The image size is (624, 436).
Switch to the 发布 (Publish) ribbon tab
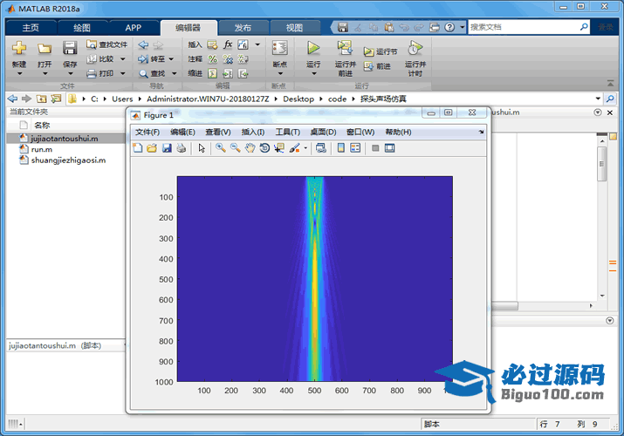(243, 27)
